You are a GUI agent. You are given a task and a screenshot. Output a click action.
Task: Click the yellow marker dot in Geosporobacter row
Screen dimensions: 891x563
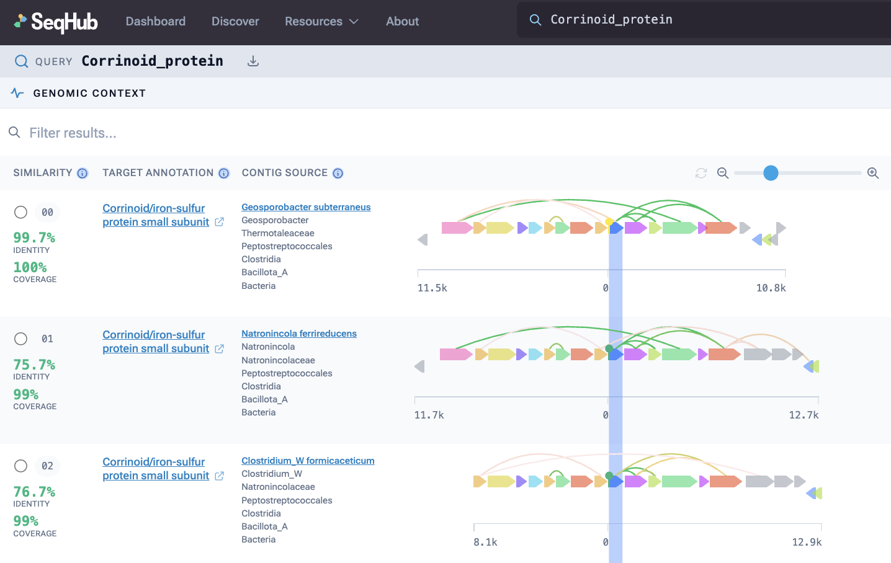click(609, 221)
